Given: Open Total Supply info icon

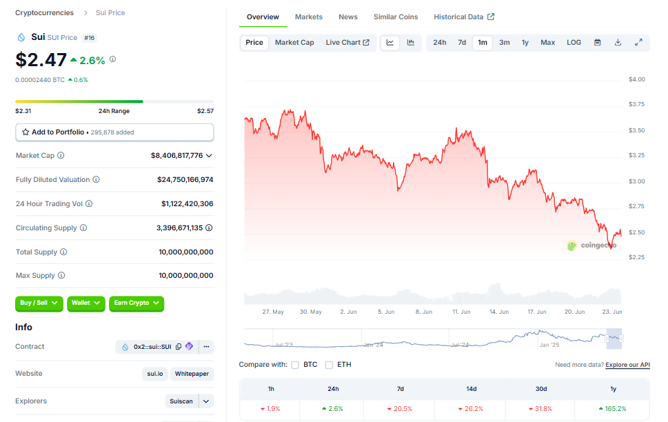Looking at the screenshot, I should point(63,252).
